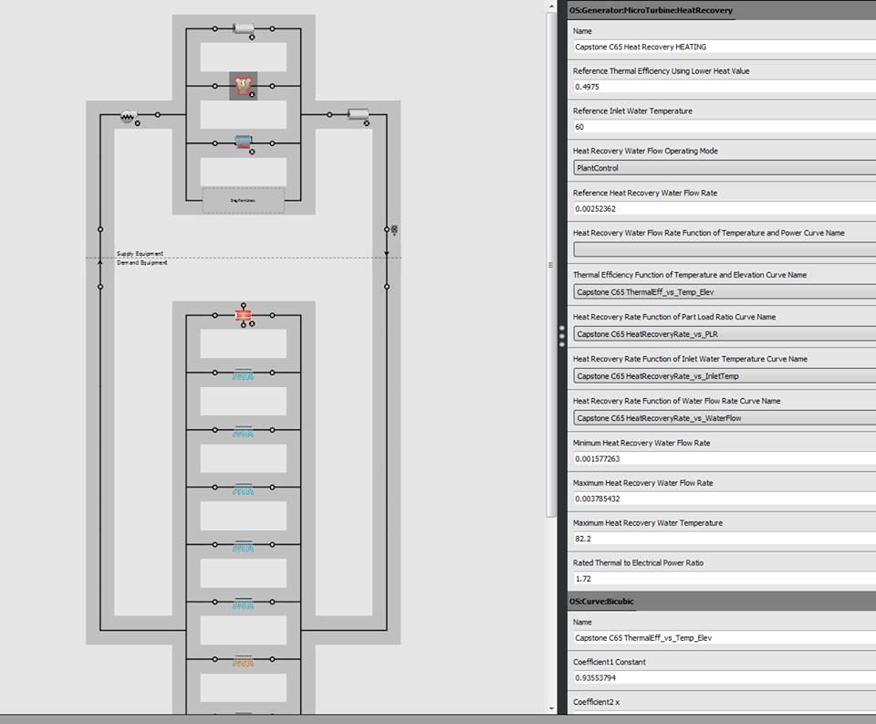Select the node right of the water heater
This screenshot has width=876, height=724.
click(x=272, y=143)
